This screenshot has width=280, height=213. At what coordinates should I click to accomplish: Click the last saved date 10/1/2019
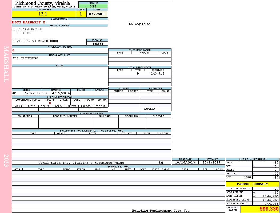tap(211, 162)
